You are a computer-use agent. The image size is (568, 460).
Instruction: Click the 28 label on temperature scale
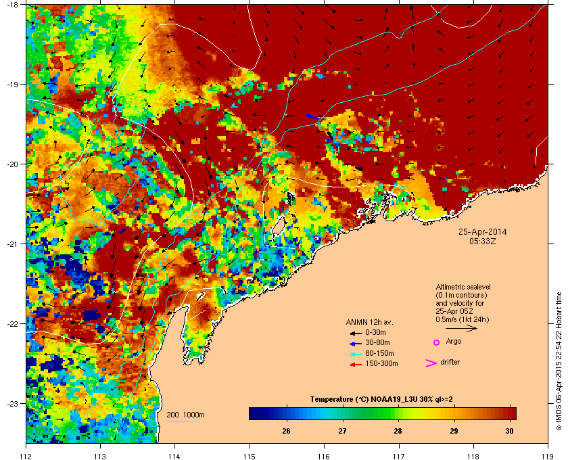click(x=398, y=431)
